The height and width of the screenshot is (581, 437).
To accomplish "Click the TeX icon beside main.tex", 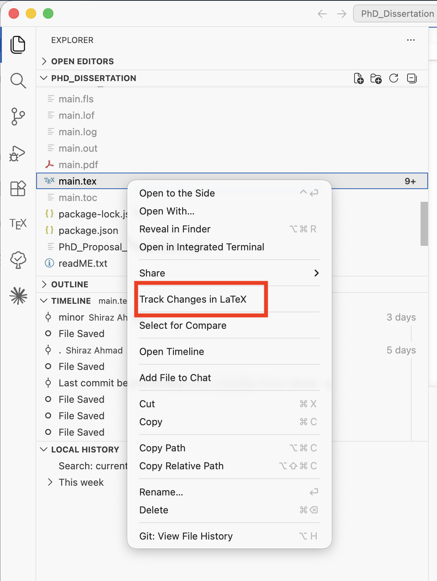I will click(49, 181).
